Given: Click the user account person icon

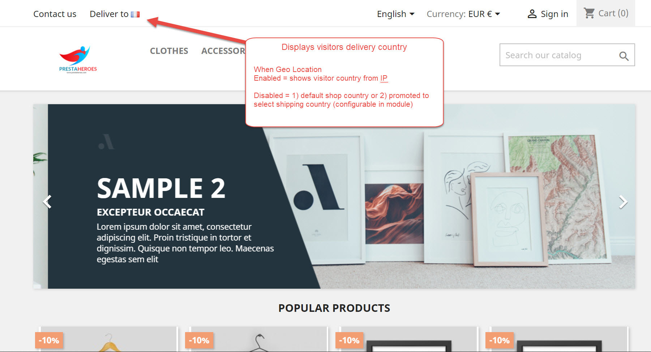Looking at the screenshot, I should 532,14.
